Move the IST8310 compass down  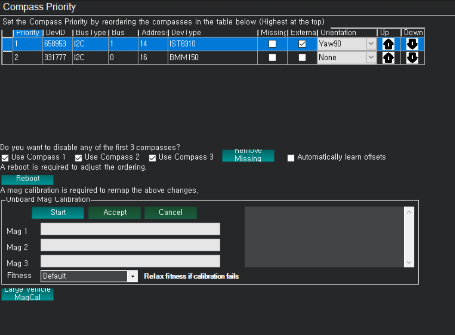(x=412, y=44)
